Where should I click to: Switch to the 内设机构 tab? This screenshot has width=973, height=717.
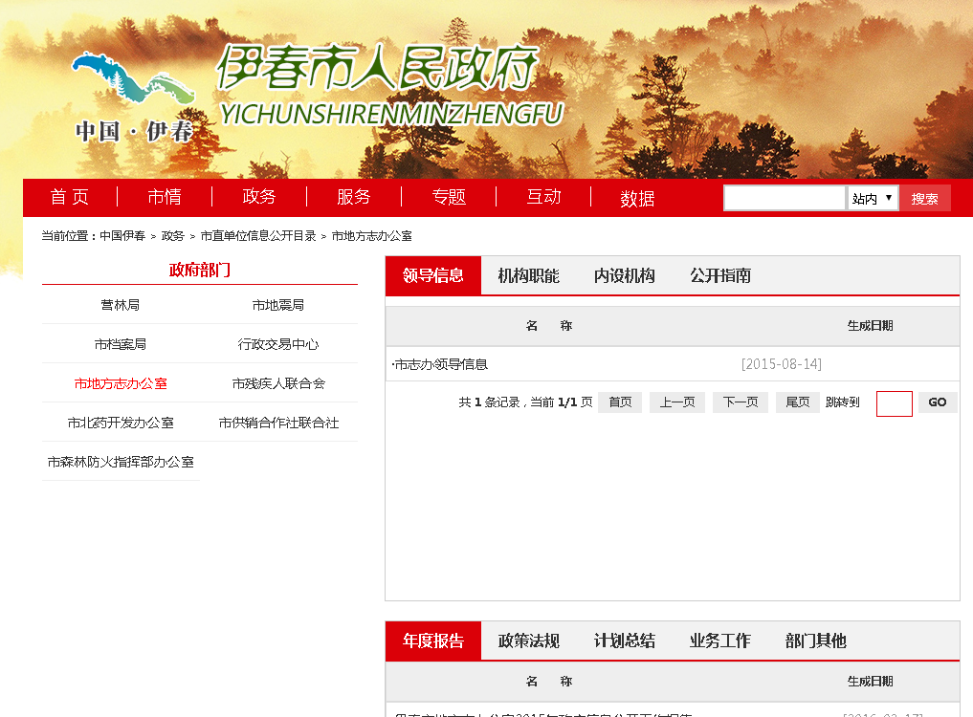click(x=624, y=275)
